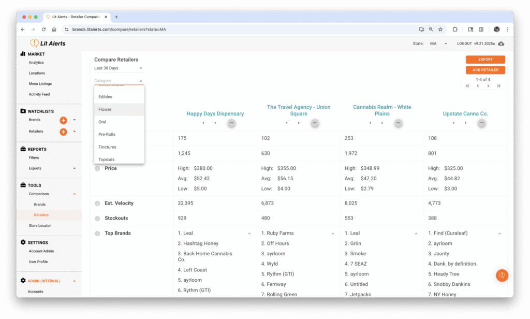The width and height of the screenshot is (530, 319).
Task: Open the orange help chat bubble icon
Action: point(502,275)
